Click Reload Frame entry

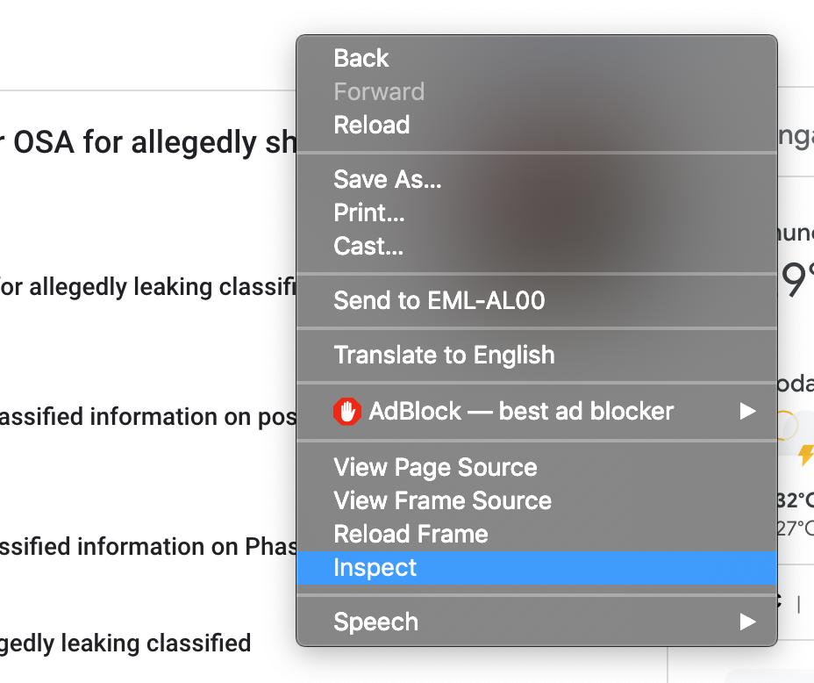pyautogui.click(x=411, y=535)
